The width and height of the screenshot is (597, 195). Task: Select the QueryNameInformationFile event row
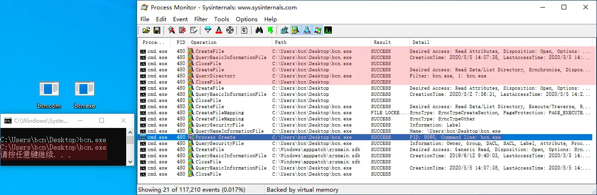point(365,131)
